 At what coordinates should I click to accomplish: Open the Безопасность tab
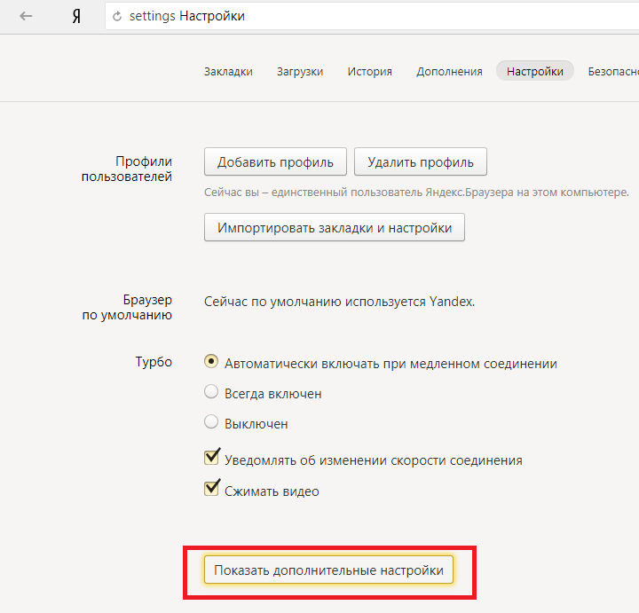(x=612, y=72)
